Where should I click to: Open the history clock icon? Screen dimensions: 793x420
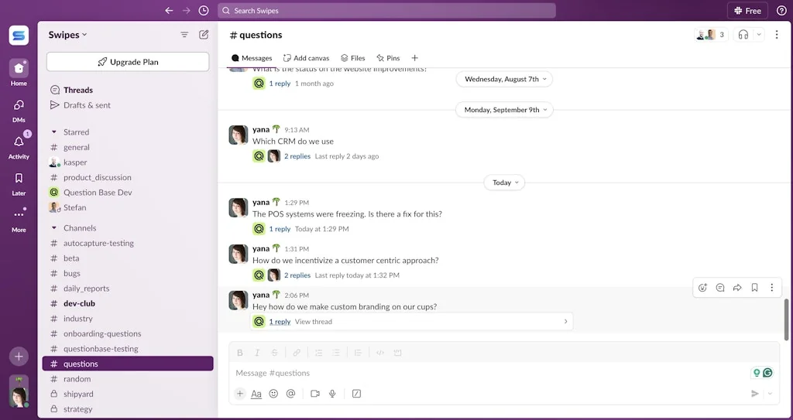[x=204, y=11]
